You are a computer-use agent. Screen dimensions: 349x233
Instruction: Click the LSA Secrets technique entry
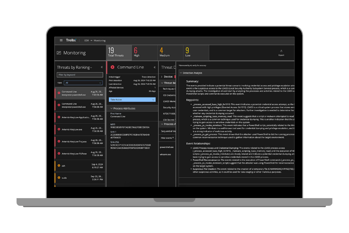click(169, 120)
